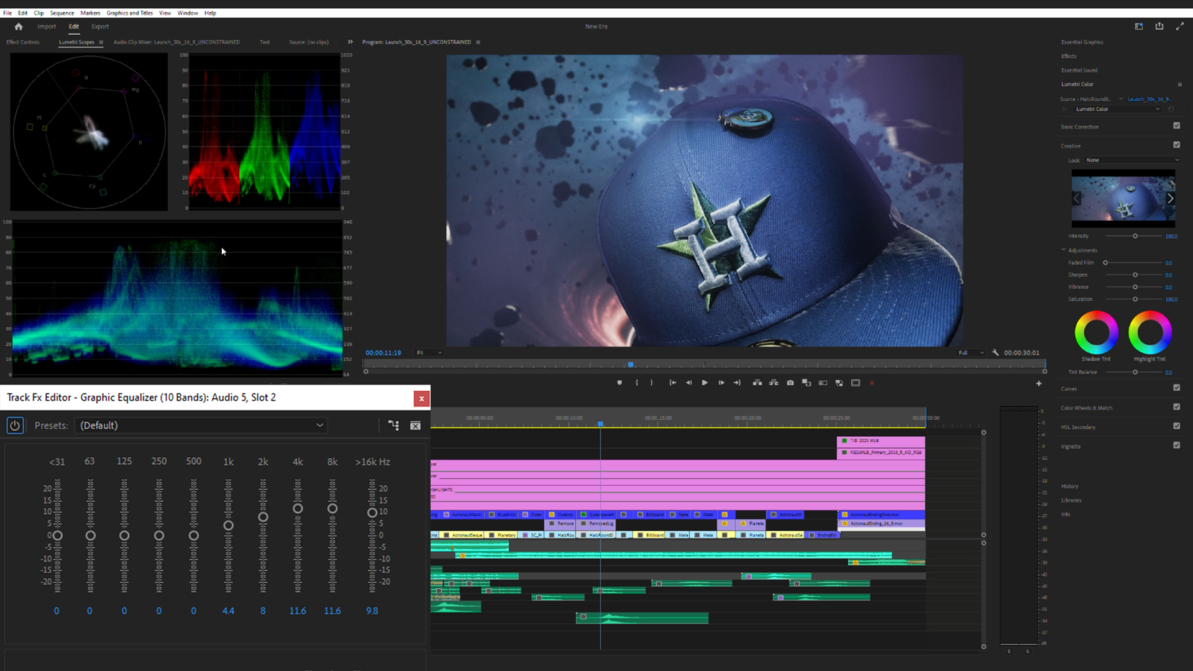Click the Shadow Tint color wheel
This screenshot has height=671, width=1193.
click(1096, 332)
